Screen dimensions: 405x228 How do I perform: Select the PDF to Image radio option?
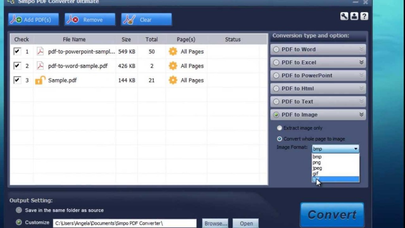276,114
